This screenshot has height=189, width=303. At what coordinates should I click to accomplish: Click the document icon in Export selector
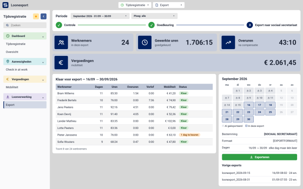(x=157, y=5)
